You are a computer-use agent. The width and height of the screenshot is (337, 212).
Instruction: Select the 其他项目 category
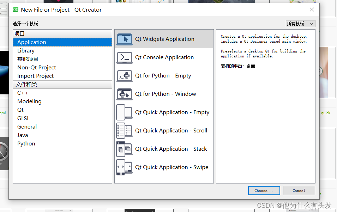[x=62, y=59]
